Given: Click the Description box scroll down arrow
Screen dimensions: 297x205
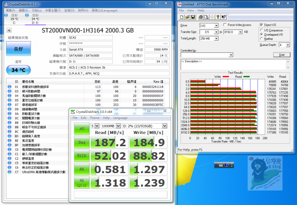Looking at the screenshot, I should [288, 67].
